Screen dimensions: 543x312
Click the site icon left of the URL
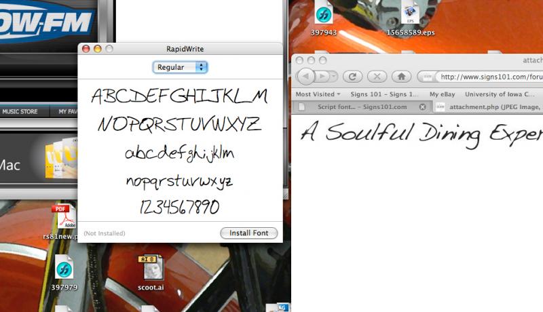coord(428,77)
